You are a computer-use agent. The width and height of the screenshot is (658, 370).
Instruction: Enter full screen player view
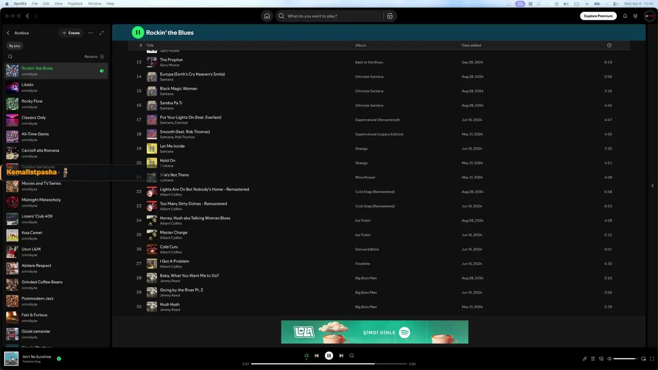coord(652,359)
